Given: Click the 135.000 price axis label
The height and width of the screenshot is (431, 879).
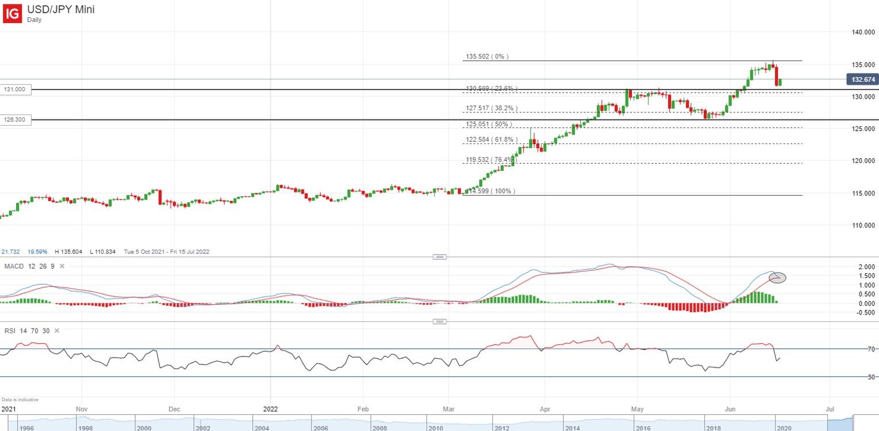Looking at the screenshot, I should pos(863,64).
